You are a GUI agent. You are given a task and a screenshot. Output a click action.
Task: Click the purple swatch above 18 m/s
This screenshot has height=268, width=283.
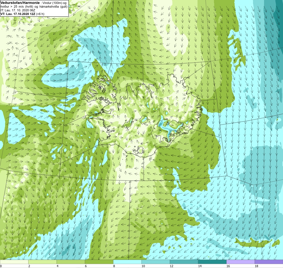[x=269, y=262]
